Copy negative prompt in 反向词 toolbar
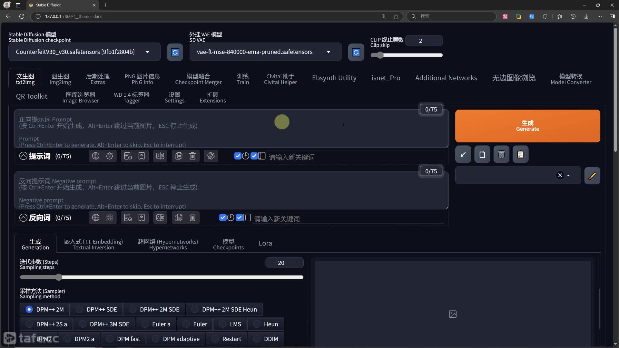Screen dimensions: 619x348 point(179,217)
